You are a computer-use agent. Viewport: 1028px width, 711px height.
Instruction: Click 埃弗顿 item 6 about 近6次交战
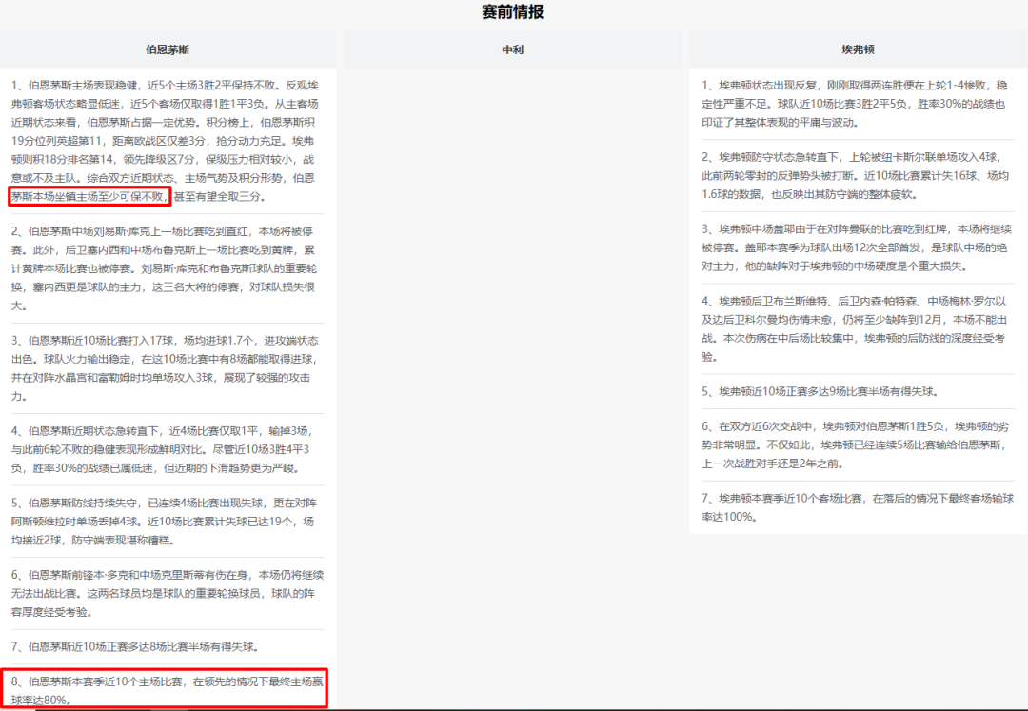coord(858,445)
